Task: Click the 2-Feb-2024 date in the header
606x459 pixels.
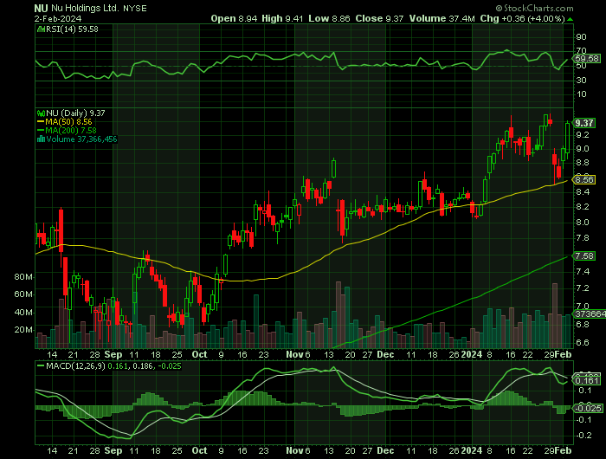Action: click(x=58, y=19)
